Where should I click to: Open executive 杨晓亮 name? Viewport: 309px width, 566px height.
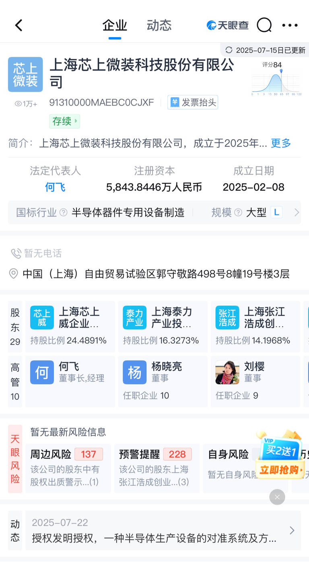167,366
